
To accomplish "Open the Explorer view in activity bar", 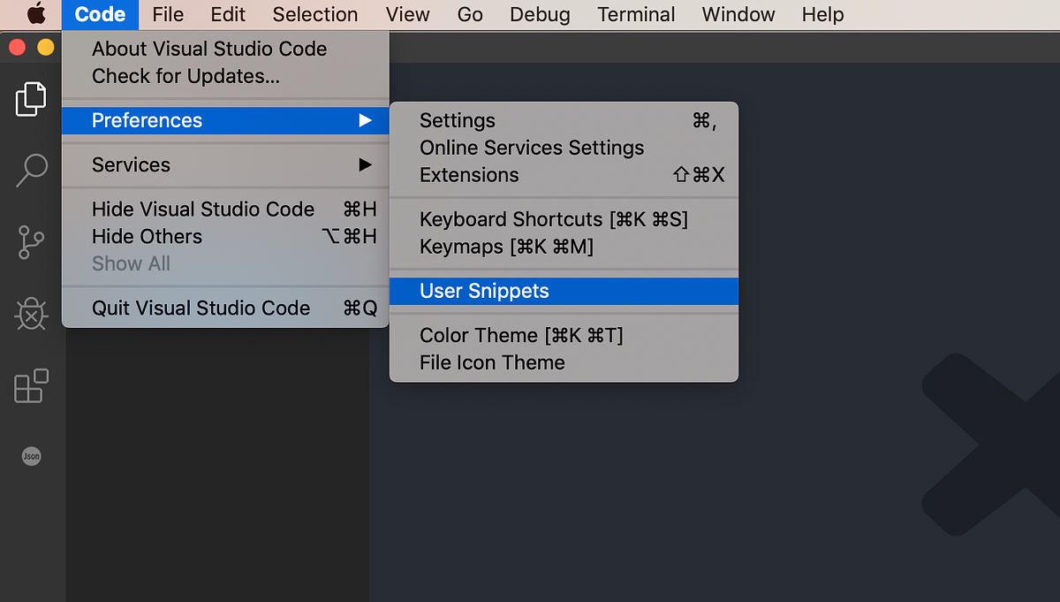I will point(31,99).
